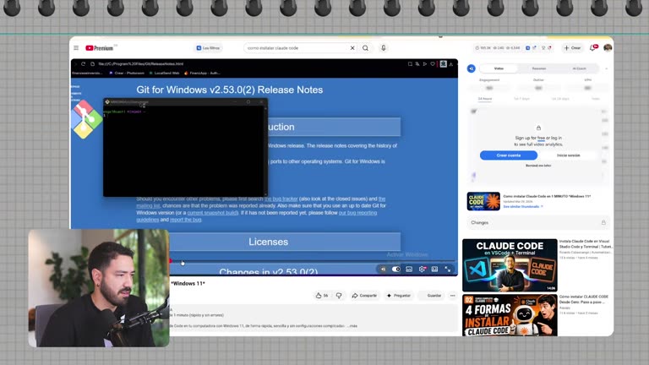
Task: Select the AI Coach tab in analytics panel
Action: click(x=579, y=68)
